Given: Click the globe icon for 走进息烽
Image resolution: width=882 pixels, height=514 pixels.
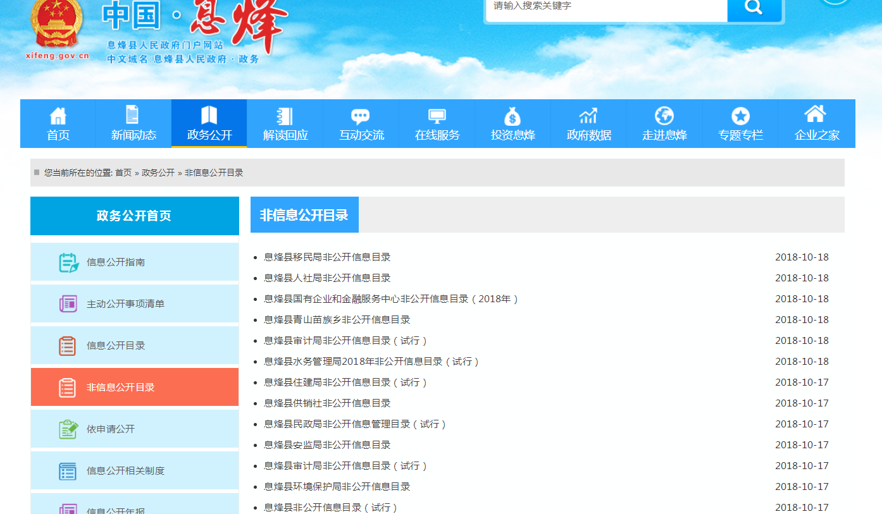Looking at the screenshot, I should click(664, 116).
